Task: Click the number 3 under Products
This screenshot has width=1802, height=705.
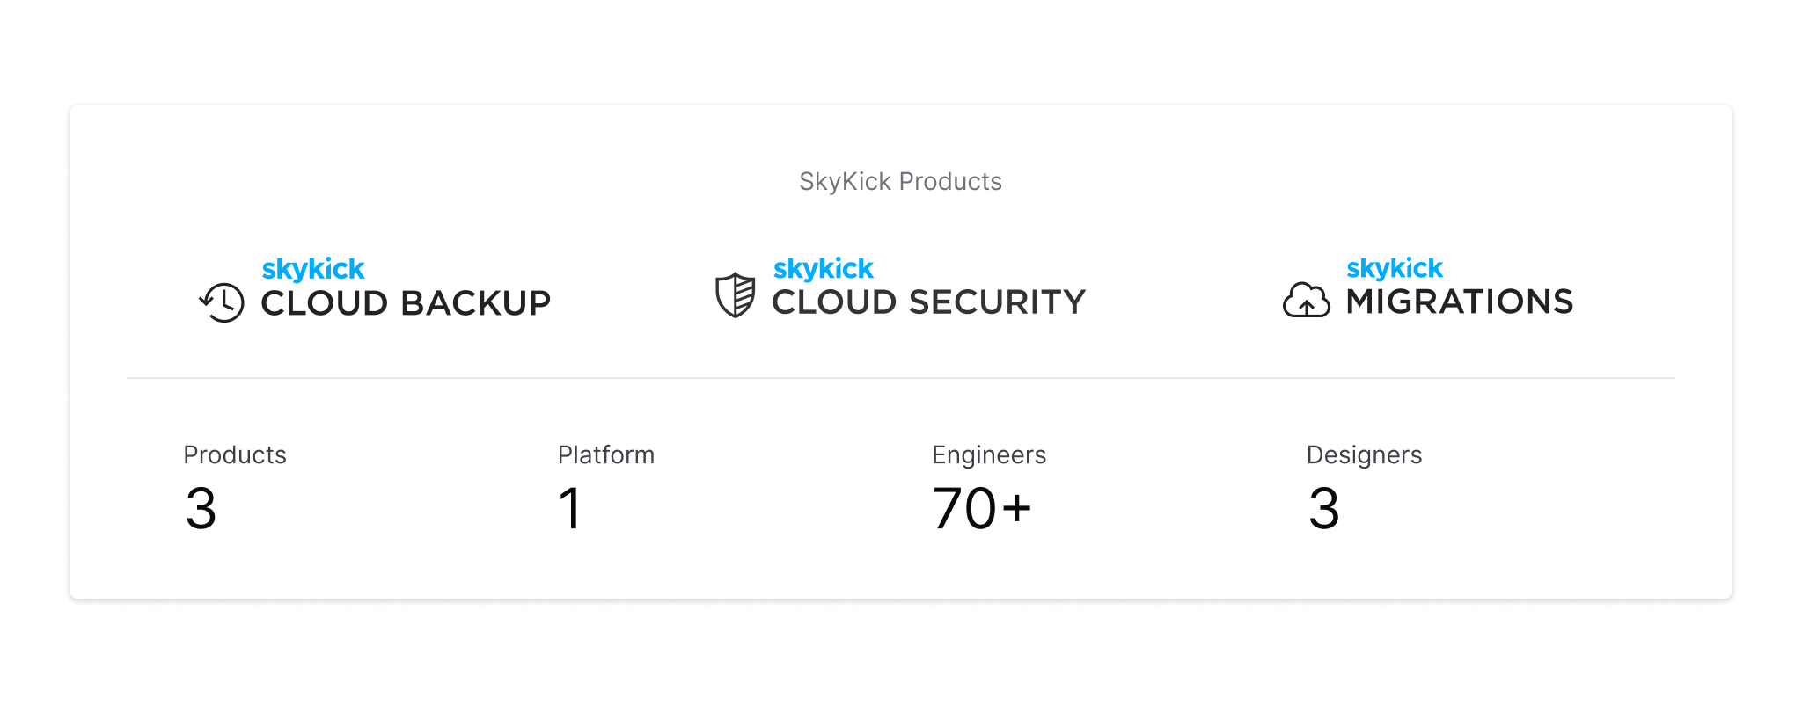Action: point(201,509)
